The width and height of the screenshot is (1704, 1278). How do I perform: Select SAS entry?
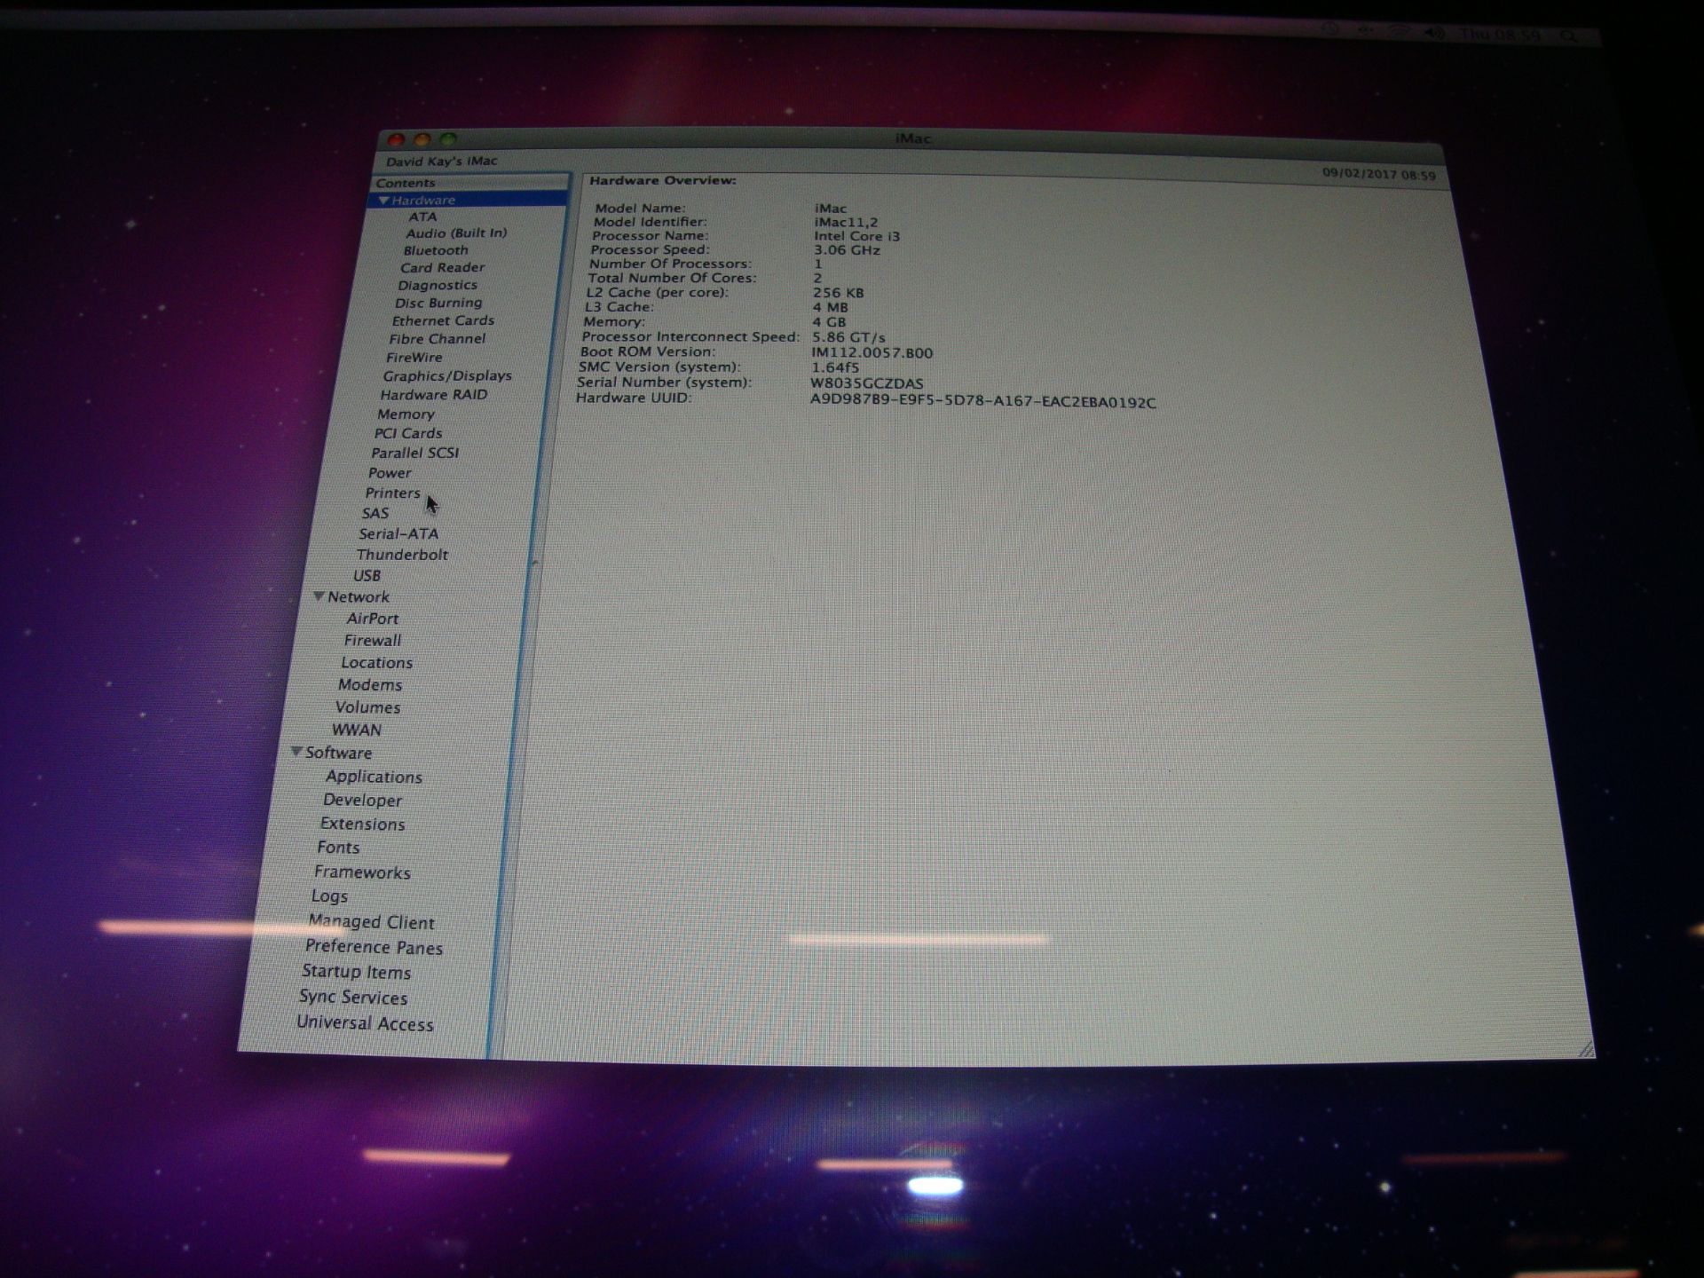pos(375,513)
